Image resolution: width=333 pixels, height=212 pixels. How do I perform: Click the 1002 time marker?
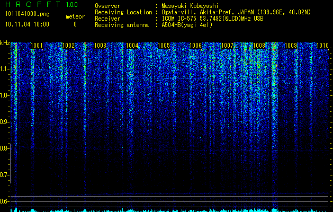tap(68, 46)
